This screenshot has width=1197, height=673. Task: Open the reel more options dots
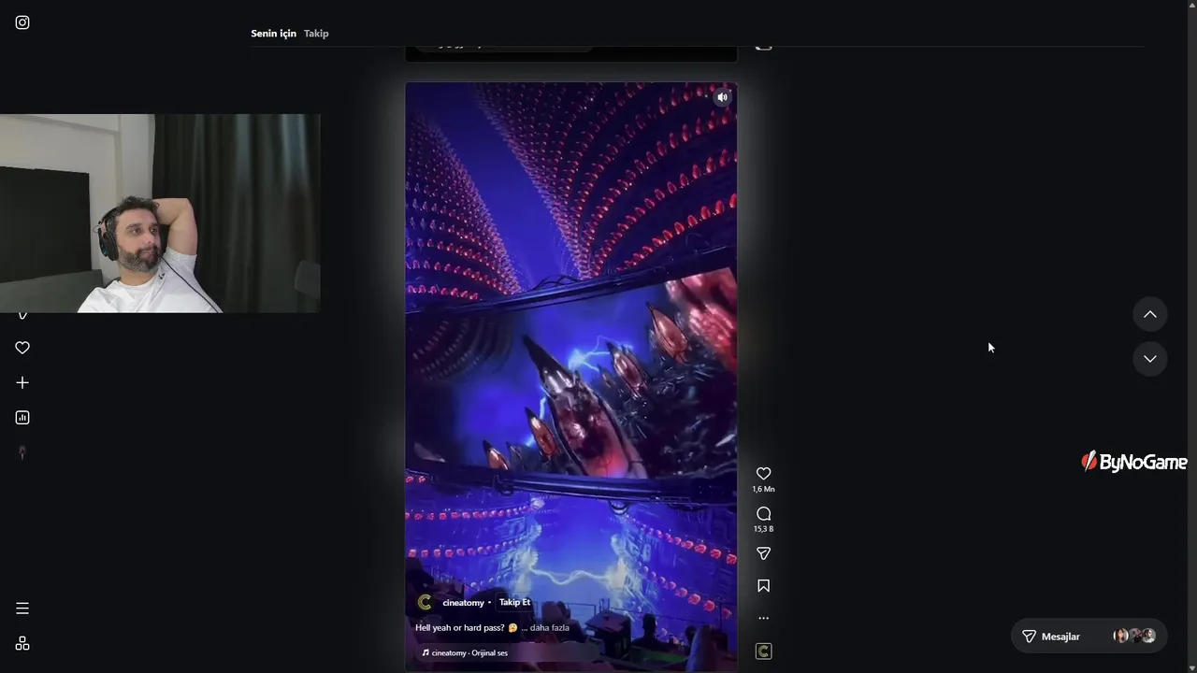click(x=763, y=618)
